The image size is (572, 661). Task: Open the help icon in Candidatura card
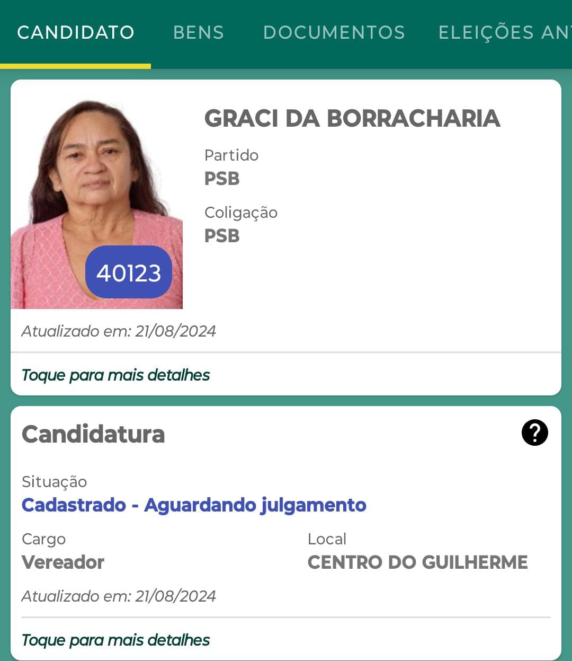[534, 433]
